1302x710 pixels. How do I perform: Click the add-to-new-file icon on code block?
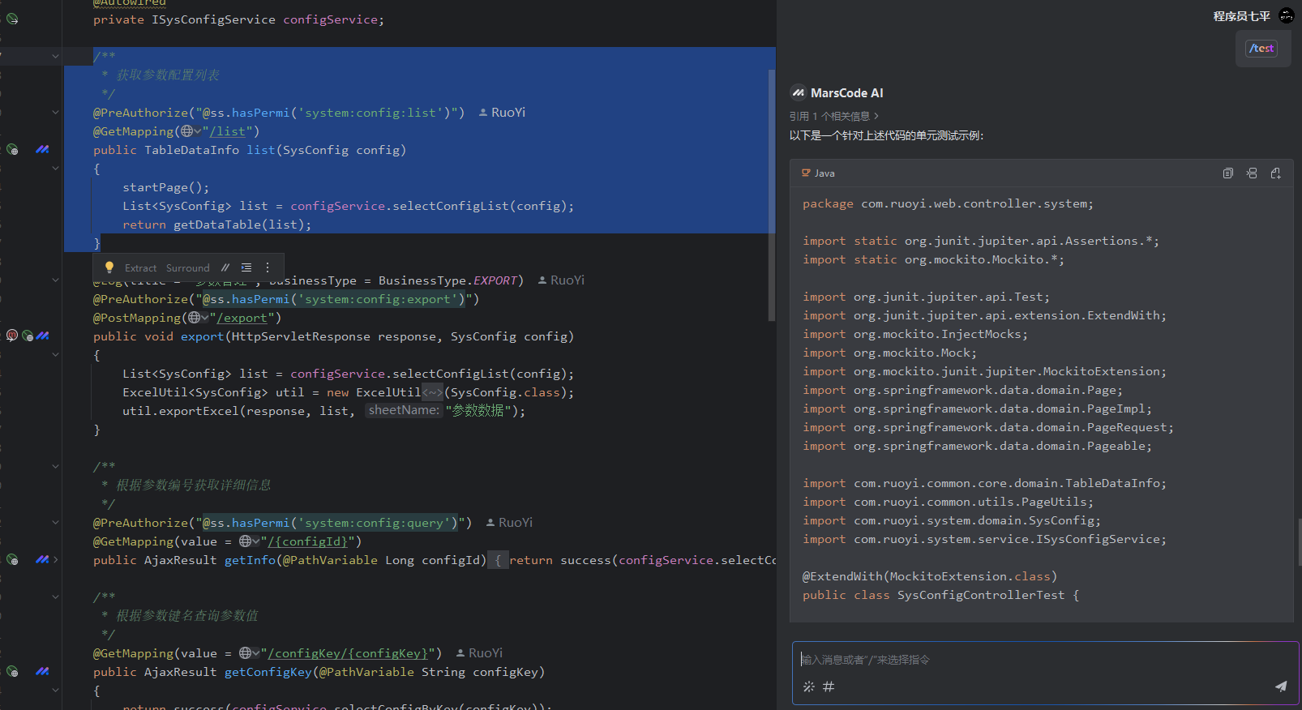(1275, 173)
